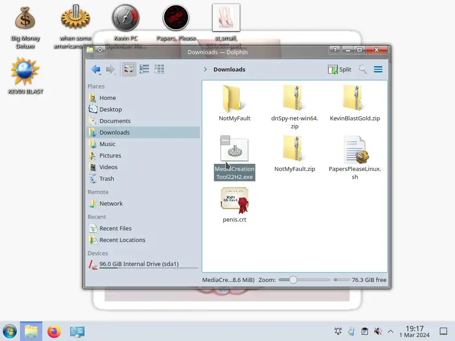Launch Firefox from the taskbar
Viewport: 455px width, 341px height.
tap(54, 331)
